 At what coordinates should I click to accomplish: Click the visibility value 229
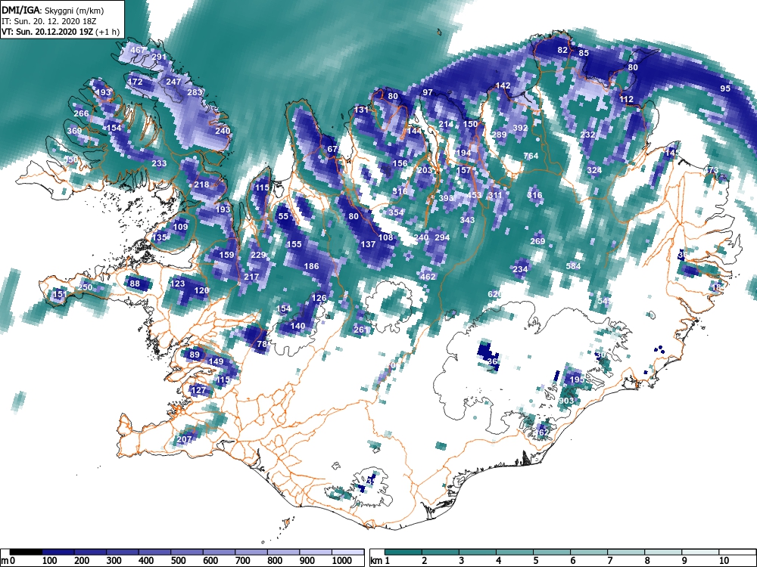point(258,255)
